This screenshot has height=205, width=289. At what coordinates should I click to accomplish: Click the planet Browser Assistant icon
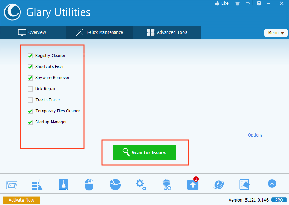(x=219, y=185)
